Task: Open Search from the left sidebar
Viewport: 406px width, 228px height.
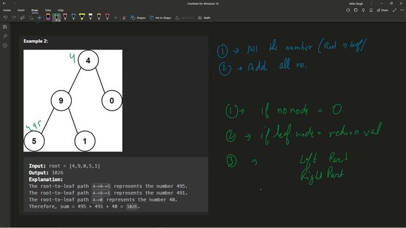Action: coord(5,36)
